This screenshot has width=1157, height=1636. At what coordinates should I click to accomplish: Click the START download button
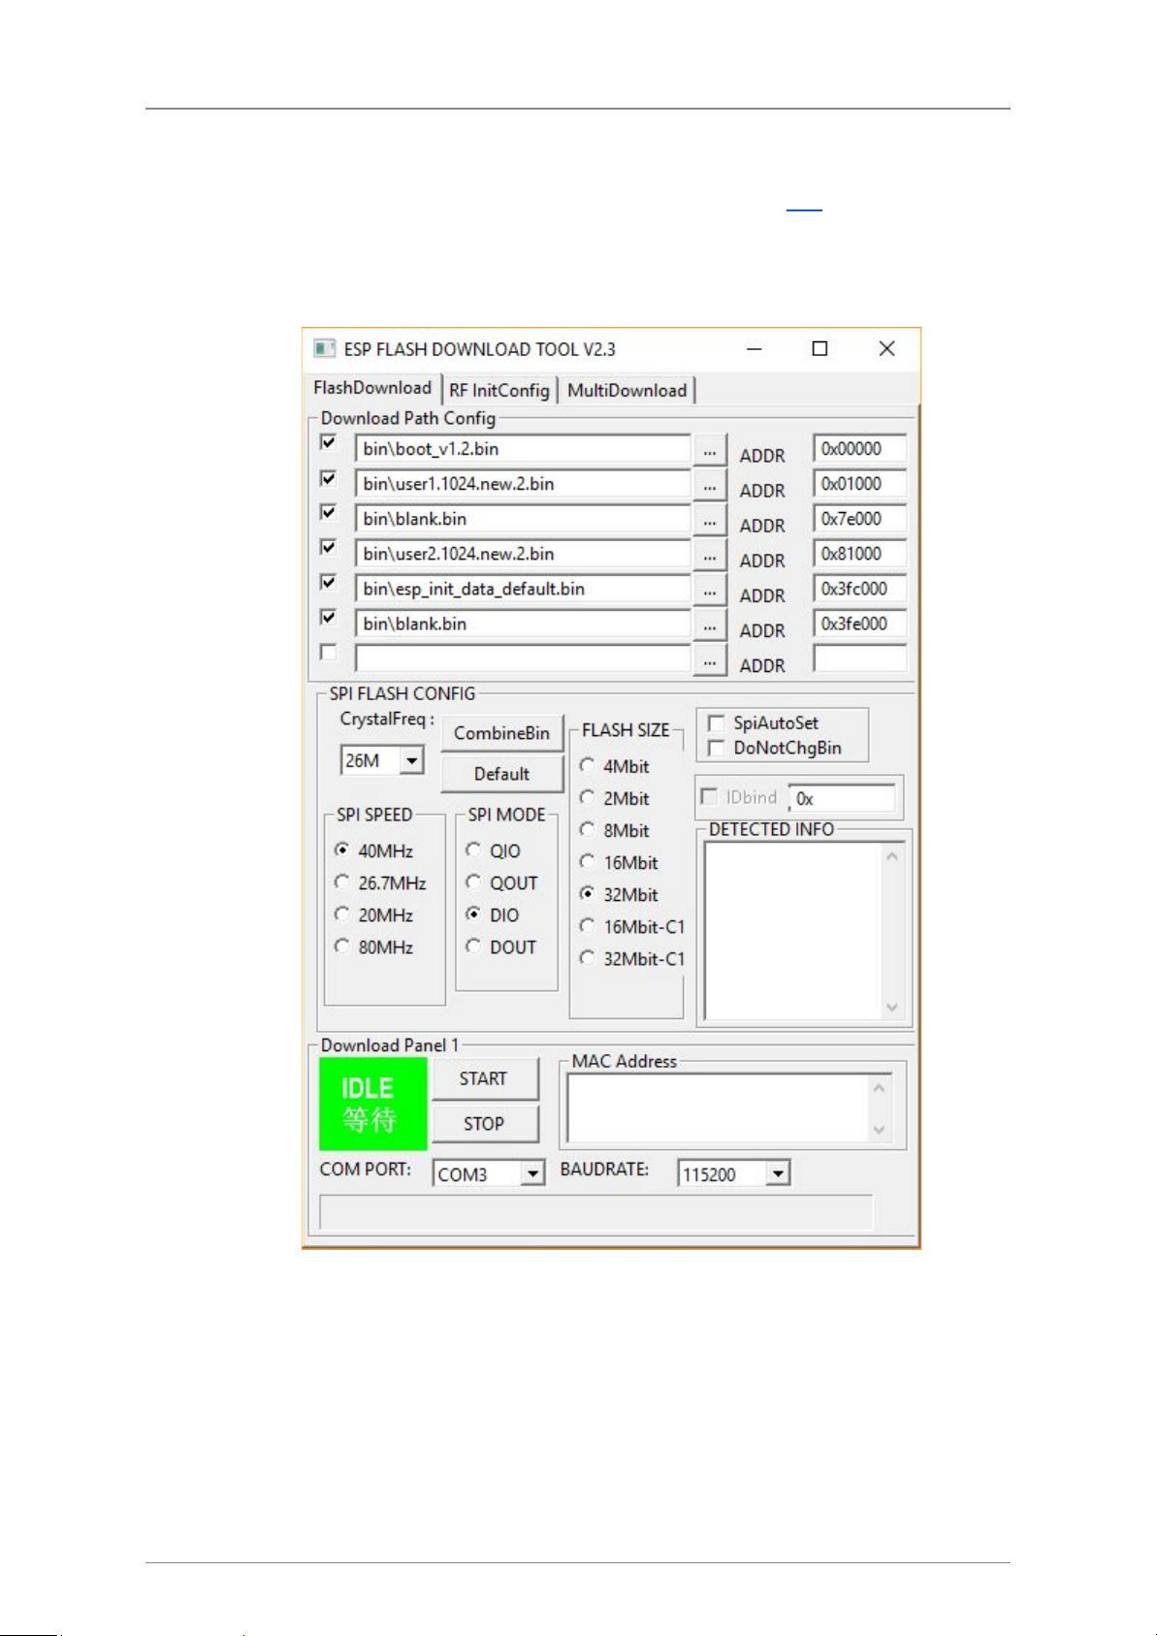coord(484,1078)
